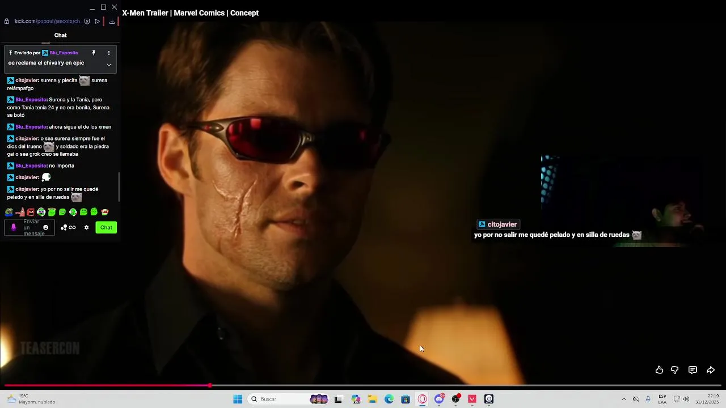Open the browser downloads icon
This screenshot has width=726, height=408.
(x=112, y=22)
